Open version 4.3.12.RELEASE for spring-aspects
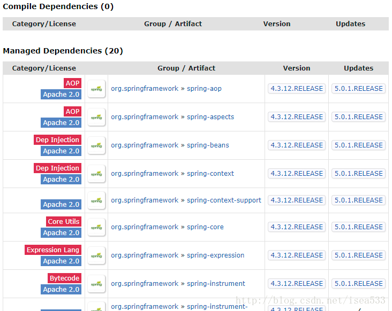 [297, 116]
